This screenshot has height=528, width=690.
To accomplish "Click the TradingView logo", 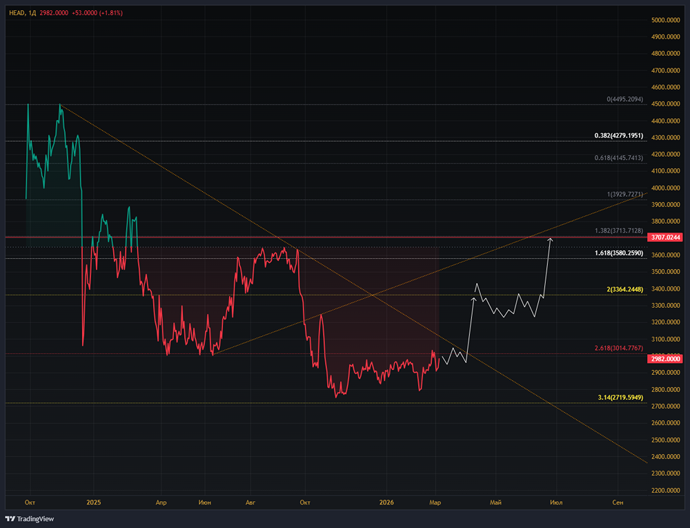I will 30,519.
